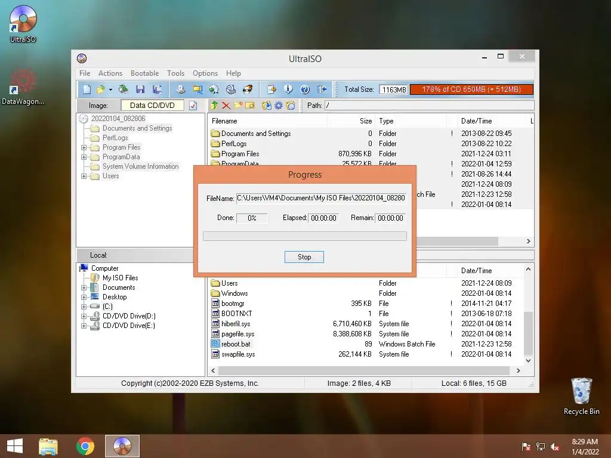
Task: Click the Data CD/DVD image type button
Action: [152, 106]
